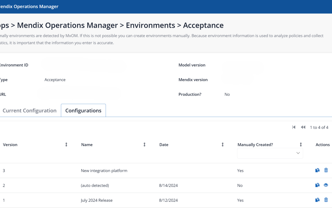
Task: Select the (auto detected) name cell
Action: click(95, 186)
